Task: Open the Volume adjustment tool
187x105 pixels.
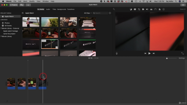Action: tap(147, 9)
